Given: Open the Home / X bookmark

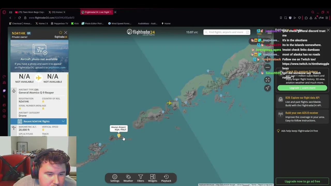Looking at the screenshot, I should tap(42, 24).
